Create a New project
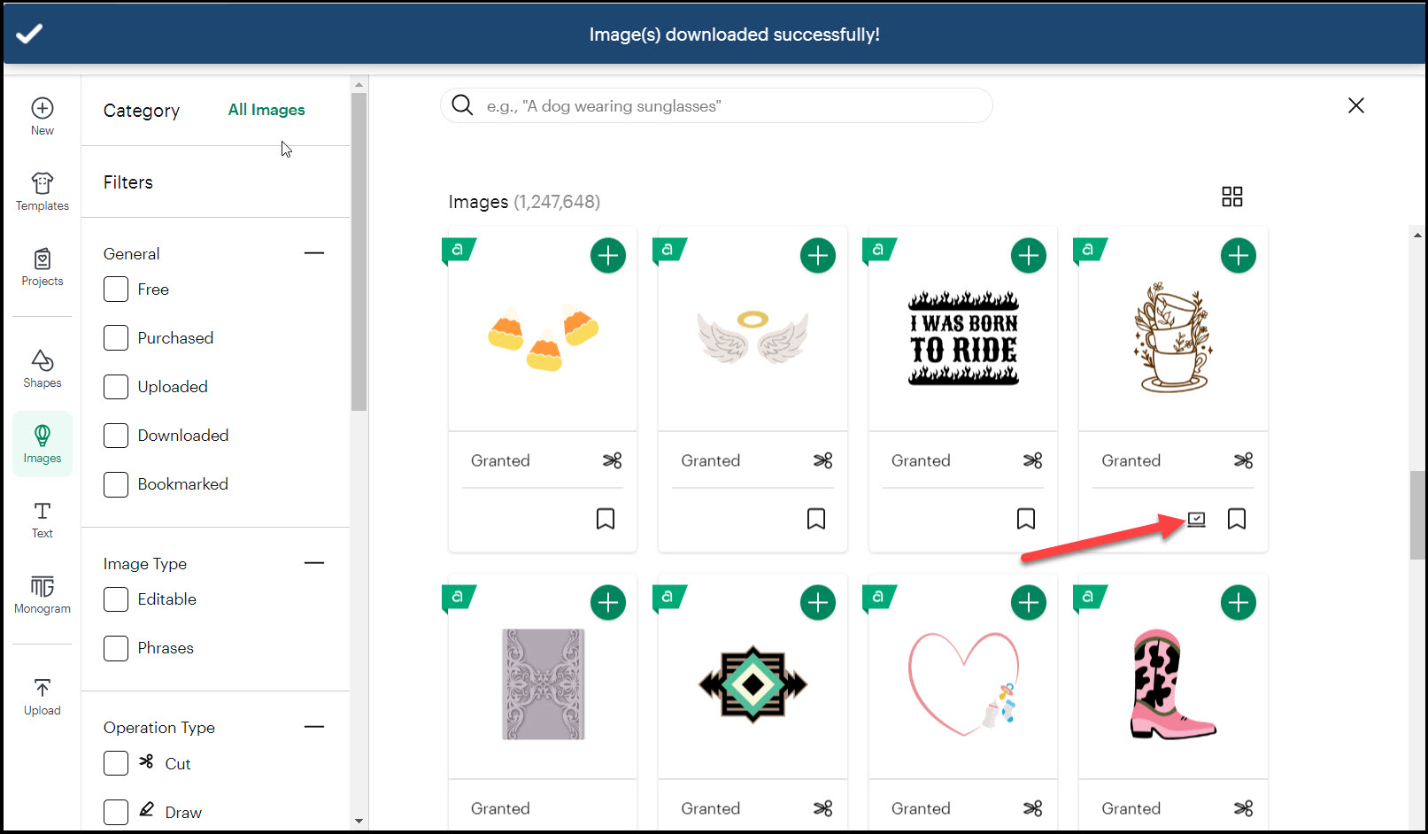The width and height of the screenshot is (1428, 834). (42, 116)
